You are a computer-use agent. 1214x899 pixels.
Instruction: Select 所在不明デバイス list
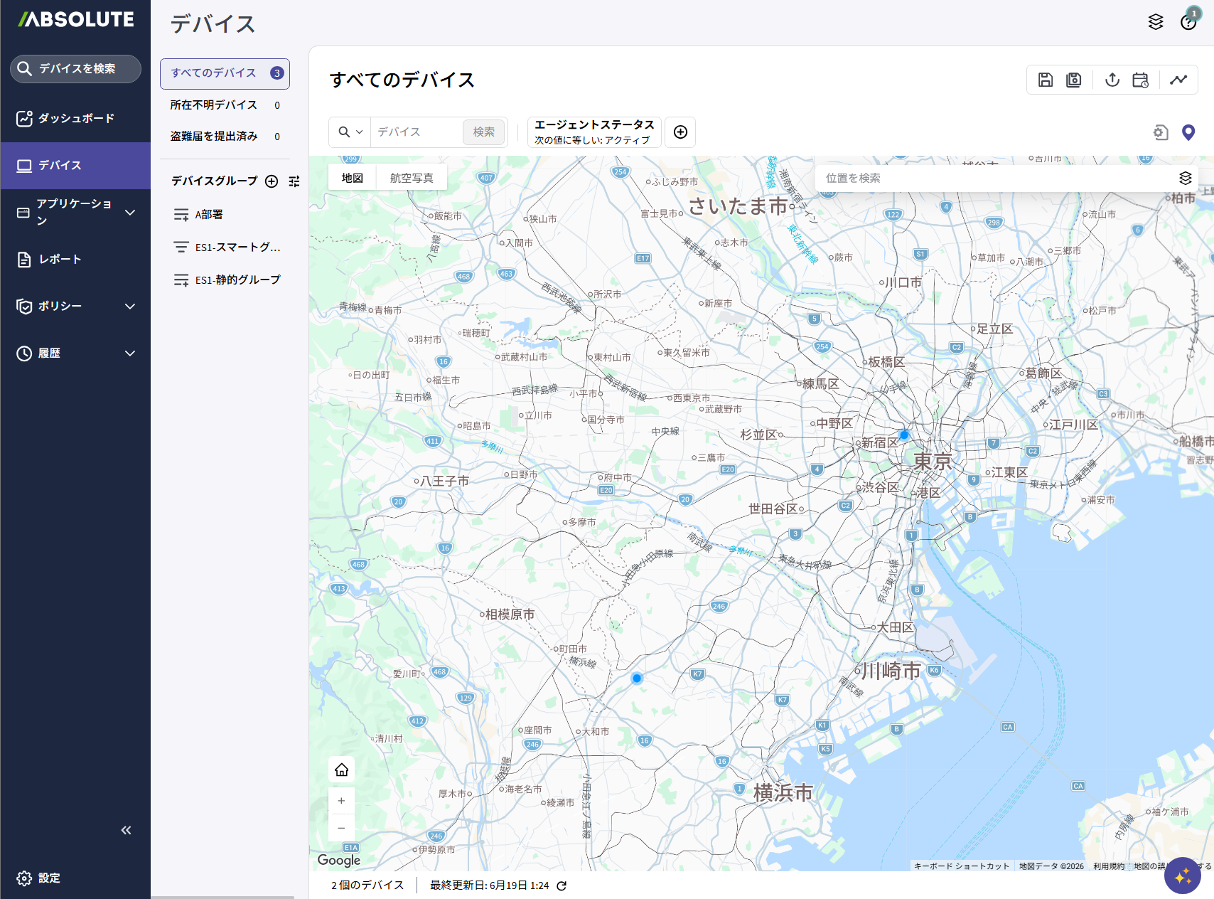pyautogui.click(x=225, y=105)
